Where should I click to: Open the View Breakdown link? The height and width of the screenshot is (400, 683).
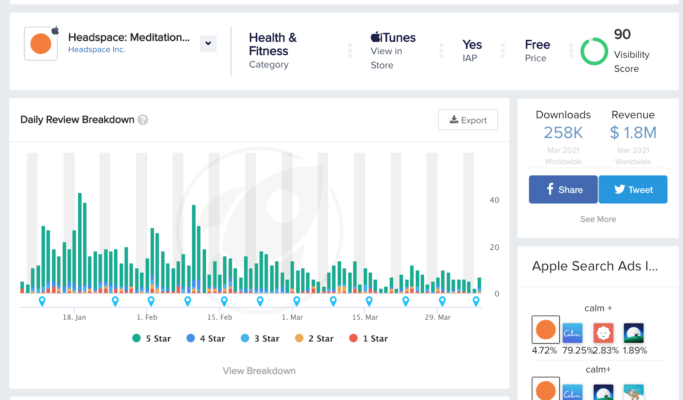point(259,371)
